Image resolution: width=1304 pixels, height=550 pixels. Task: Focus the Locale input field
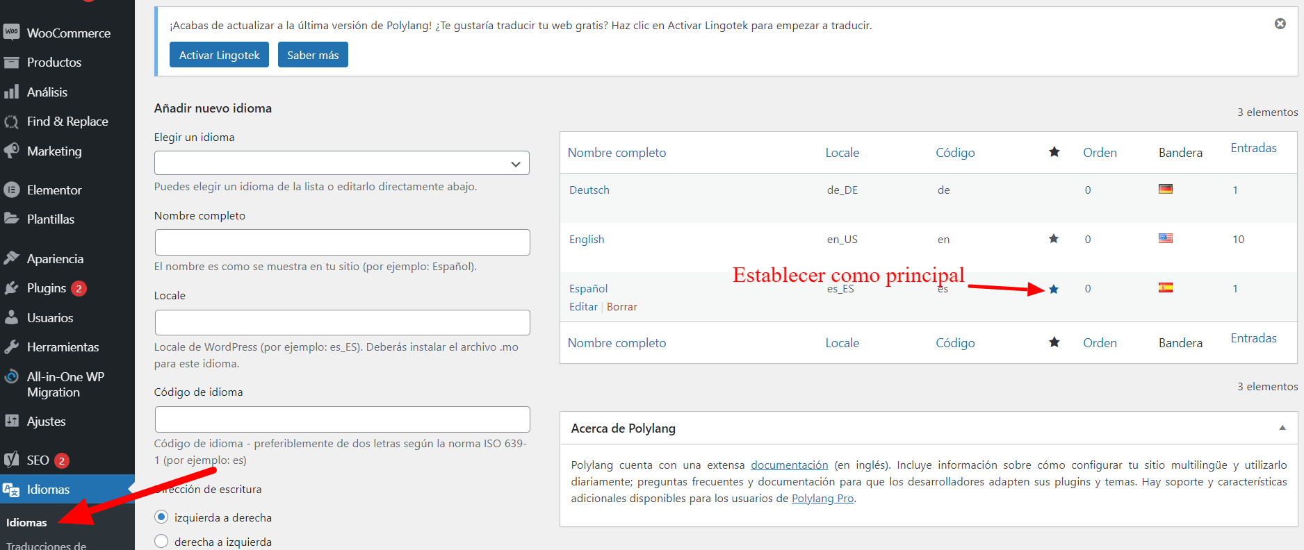(342, 323)
